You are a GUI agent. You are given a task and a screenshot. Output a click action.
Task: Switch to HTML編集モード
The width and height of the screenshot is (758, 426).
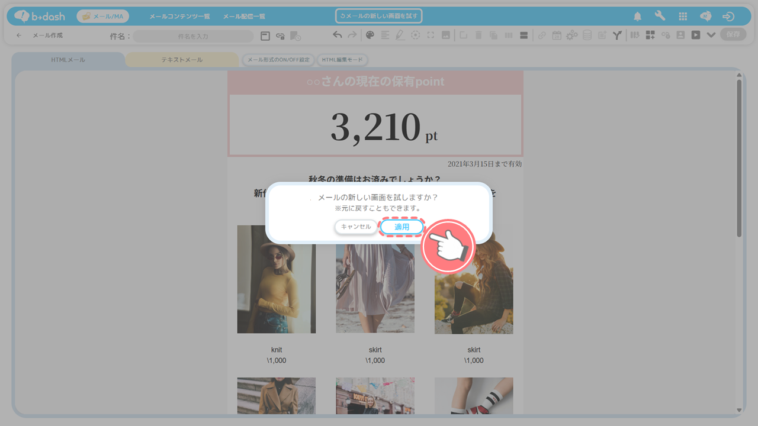(342, 60)
